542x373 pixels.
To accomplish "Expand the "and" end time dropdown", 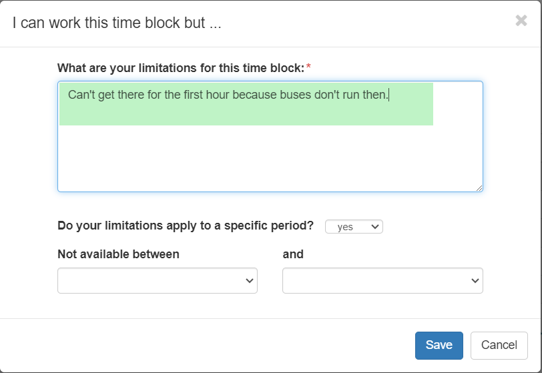I will (x=382, y=281).
